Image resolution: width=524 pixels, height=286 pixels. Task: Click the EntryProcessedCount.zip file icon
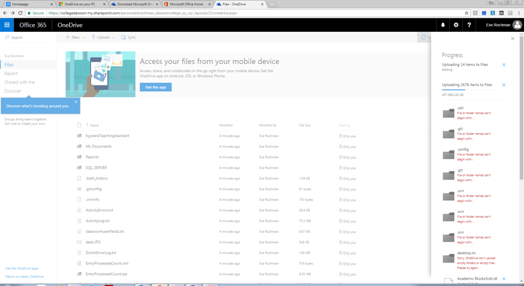pos(79,274)
